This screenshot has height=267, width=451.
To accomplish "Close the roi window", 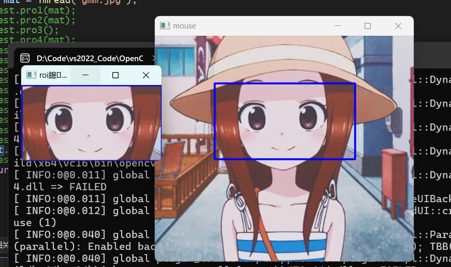I will 146,75.
